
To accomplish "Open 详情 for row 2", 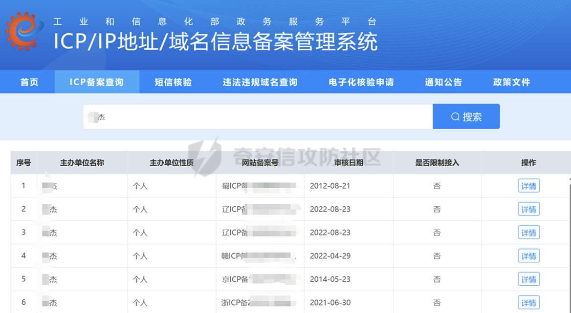I will (529, 209).
